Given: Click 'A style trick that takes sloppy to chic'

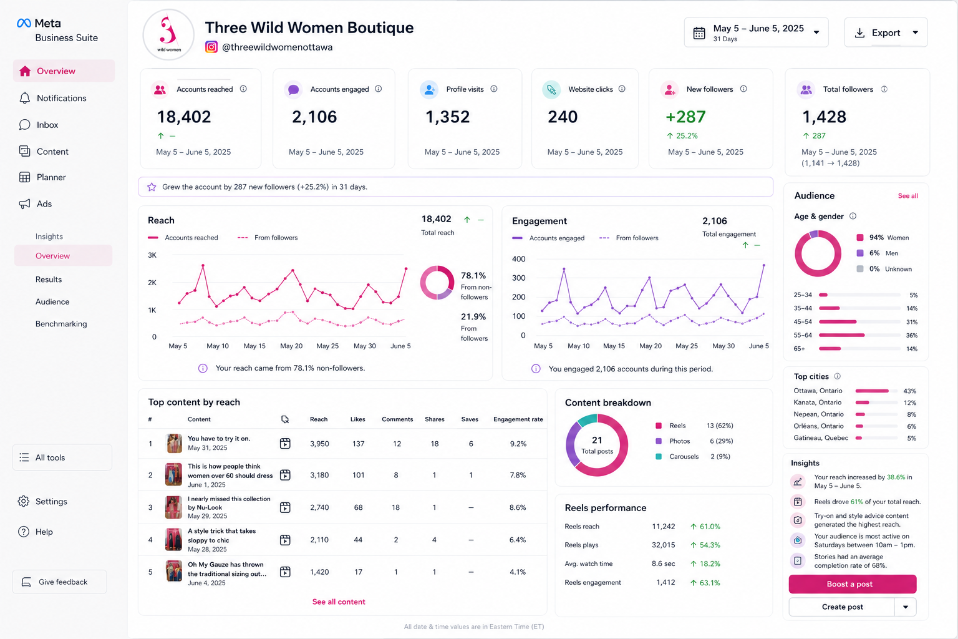Looking at the screenshot, I should (222, 535).
